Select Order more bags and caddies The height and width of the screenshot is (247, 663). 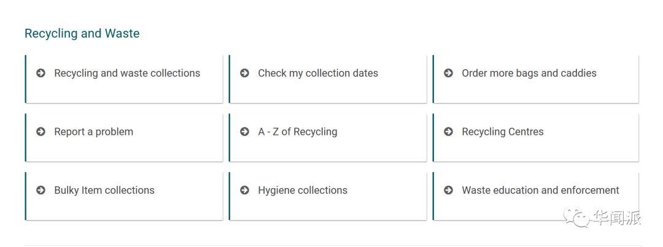tap(529, 74)
